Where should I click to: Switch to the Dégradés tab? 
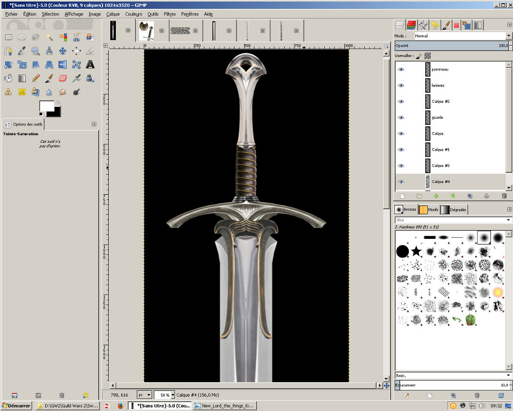tap(454, 210)
